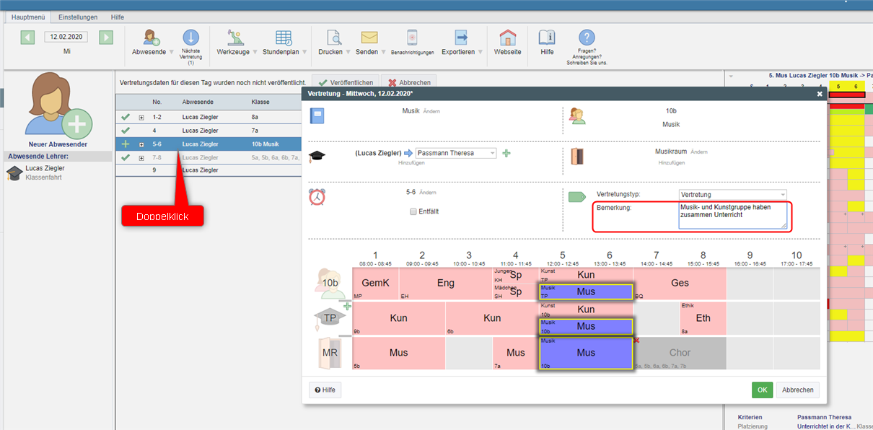Screen dimensions: 873x430
Task: Click Hinzufügen under the teacher dropdown
Action: tap(411, 164)
